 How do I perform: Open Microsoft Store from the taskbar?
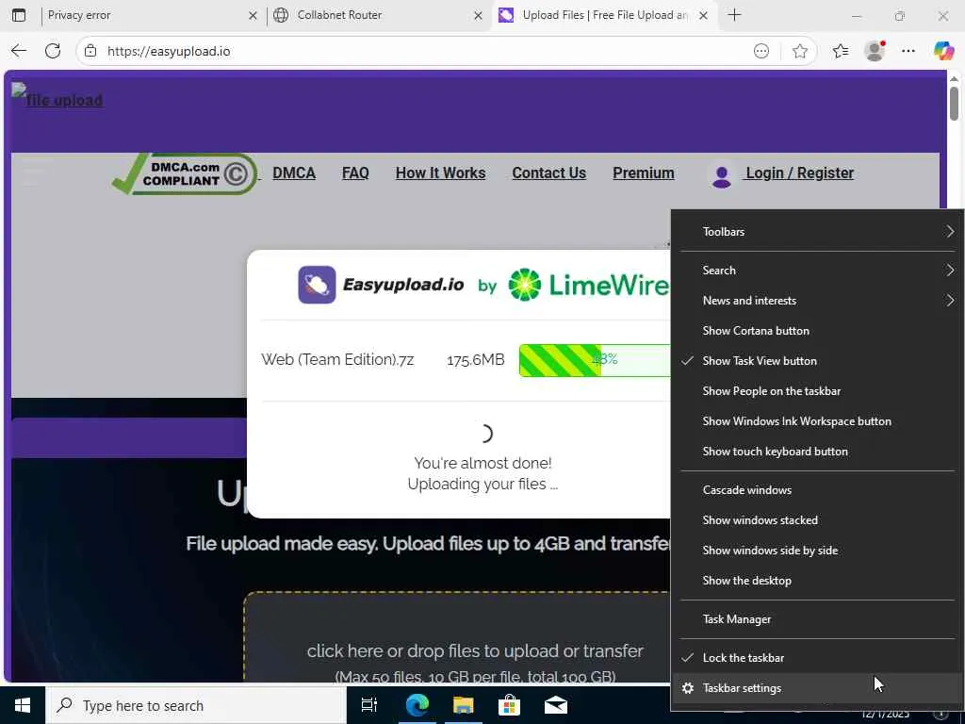click(509, 705)
